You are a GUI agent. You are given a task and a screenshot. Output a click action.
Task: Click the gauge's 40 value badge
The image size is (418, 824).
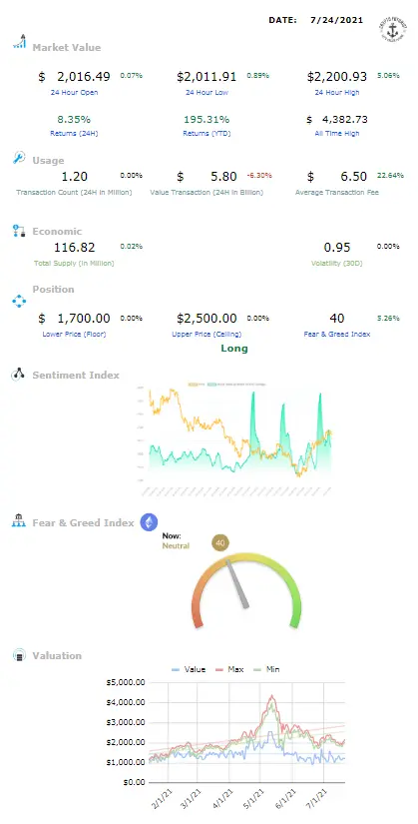pos(220,542)
